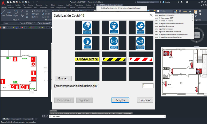The image size is (207, 124).
Task: Click the Pegar (paste) clipboard icon
Action: pyautogui.click(x=196, y=12)
